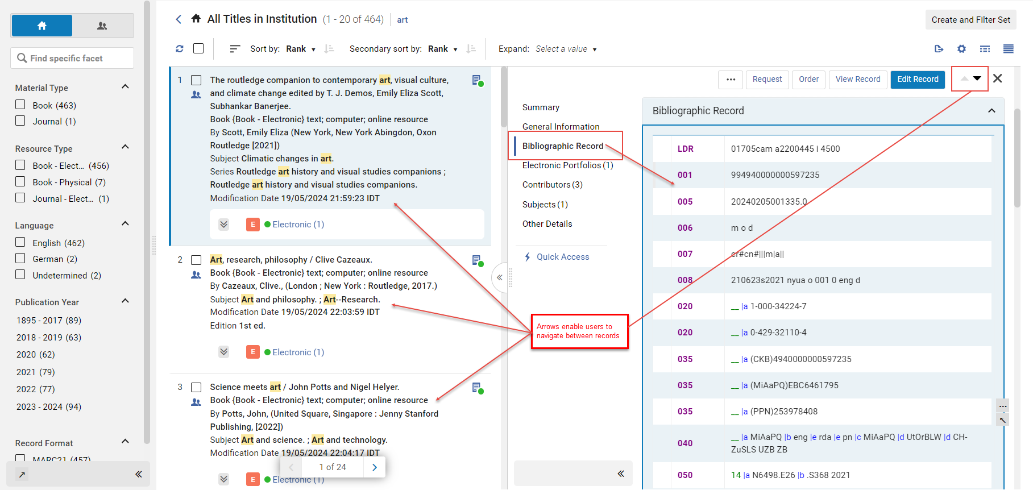Open the Other Details section

(547, 224)
